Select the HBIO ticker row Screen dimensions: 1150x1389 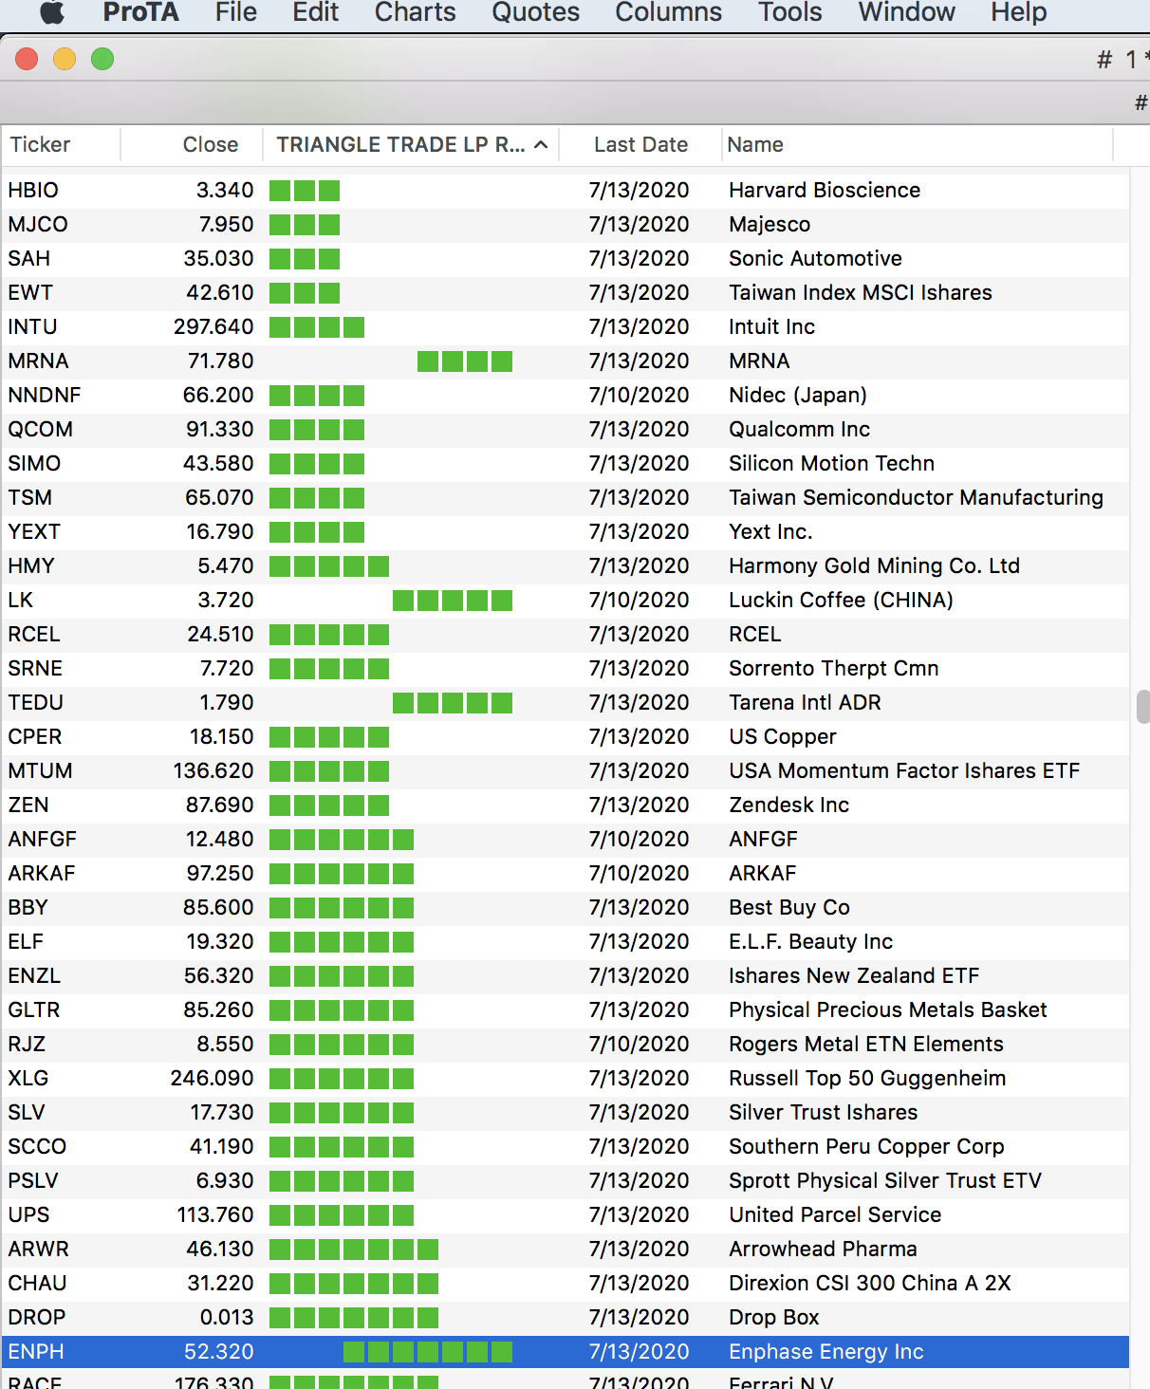tap(566, 190)
